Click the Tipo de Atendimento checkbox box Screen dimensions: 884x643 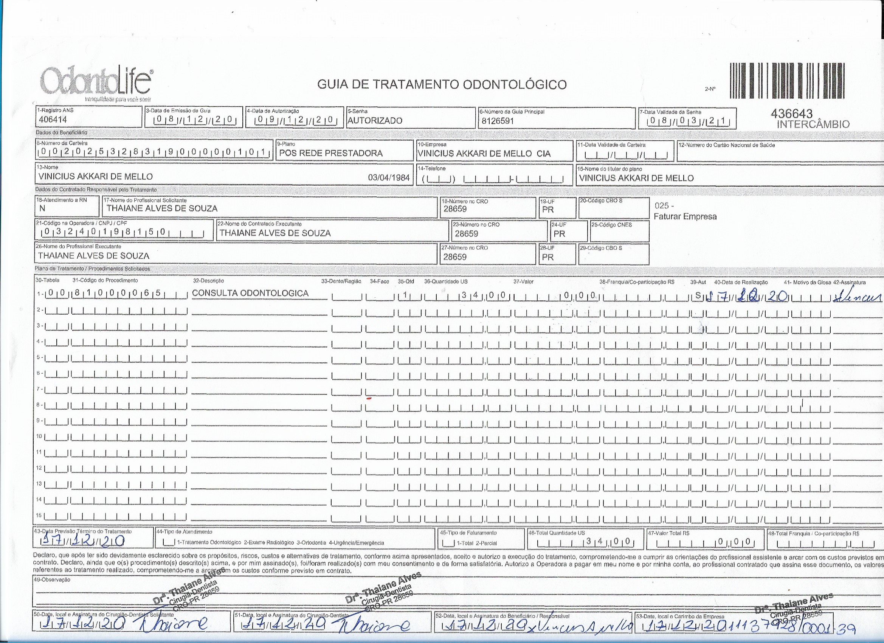pos(168,542)
